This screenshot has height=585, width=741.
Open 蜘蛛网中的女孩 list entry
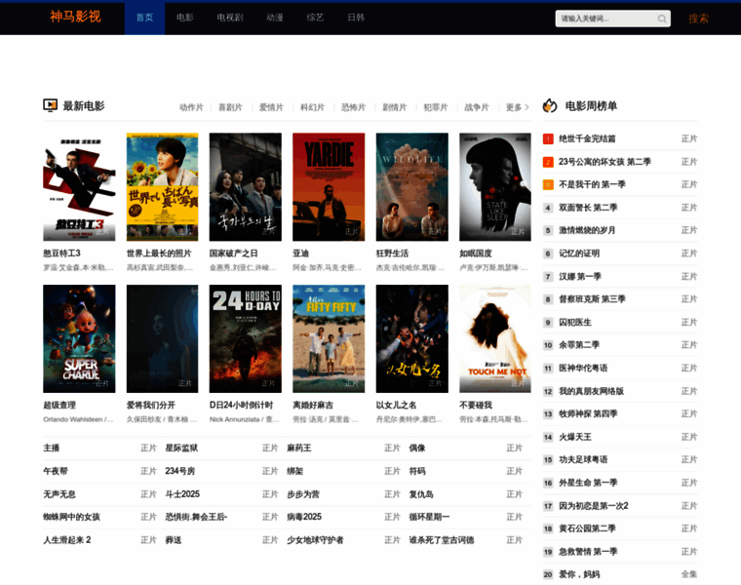(71, 517)
